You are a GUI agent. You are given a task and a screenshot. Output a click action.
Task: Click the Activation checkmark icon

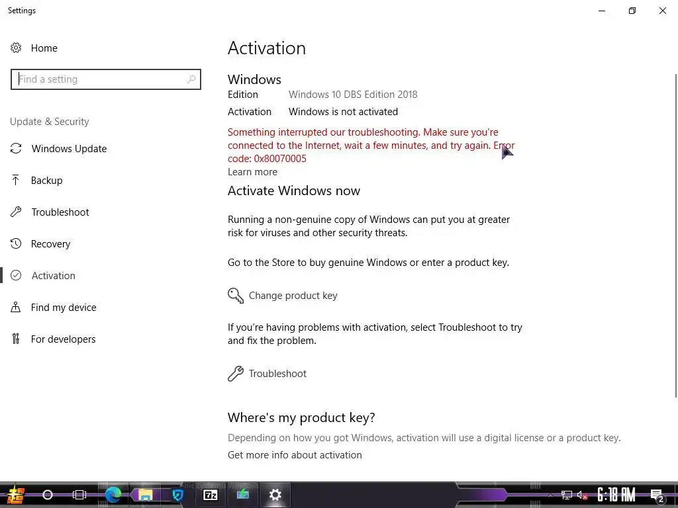[16, 276]
